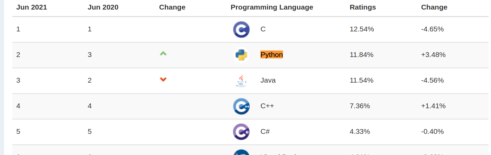
Task: Click the C++ language name text
Action: pyautogui.click(x=267, y=106)
